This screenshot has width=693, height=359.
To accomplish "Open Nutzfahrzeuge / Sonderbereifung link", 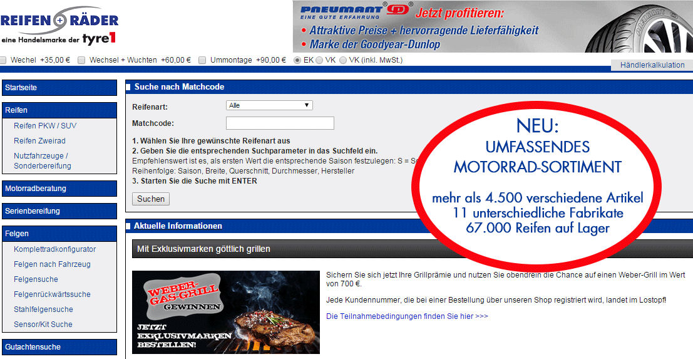I will 43,161.
